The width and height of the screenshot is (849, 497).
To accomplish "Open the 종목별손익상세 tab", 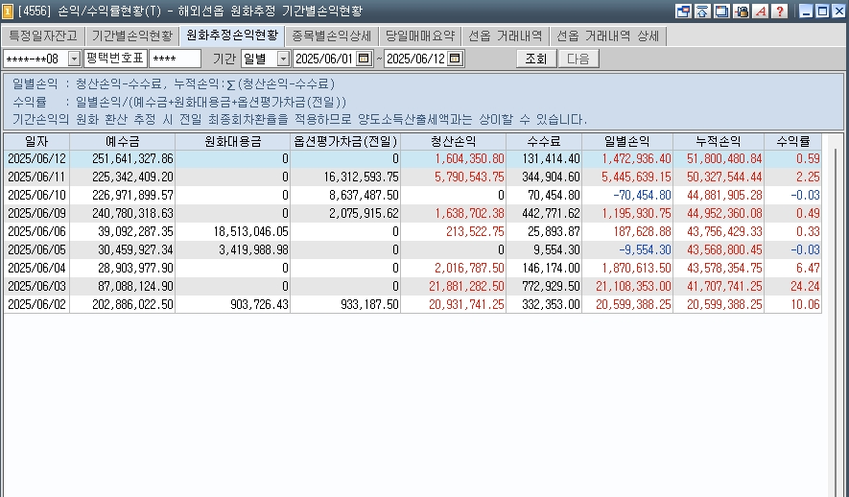I will pyautogui.click(x=331, y=36).
